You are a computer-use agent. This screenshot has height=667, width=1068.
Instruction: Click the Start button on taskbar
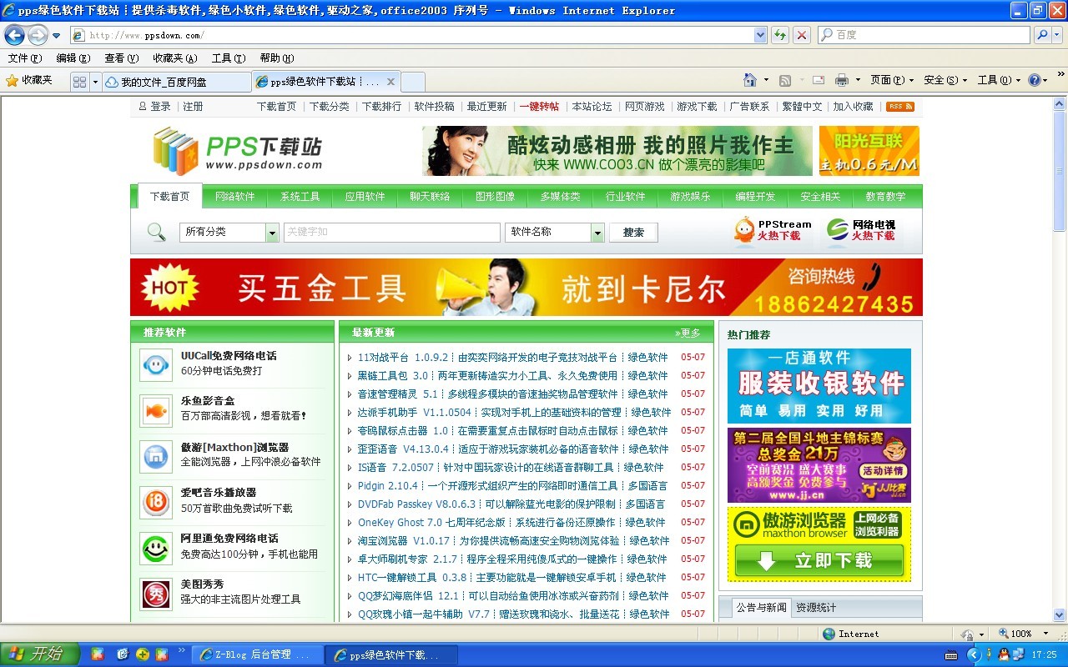tap(39, 654)
